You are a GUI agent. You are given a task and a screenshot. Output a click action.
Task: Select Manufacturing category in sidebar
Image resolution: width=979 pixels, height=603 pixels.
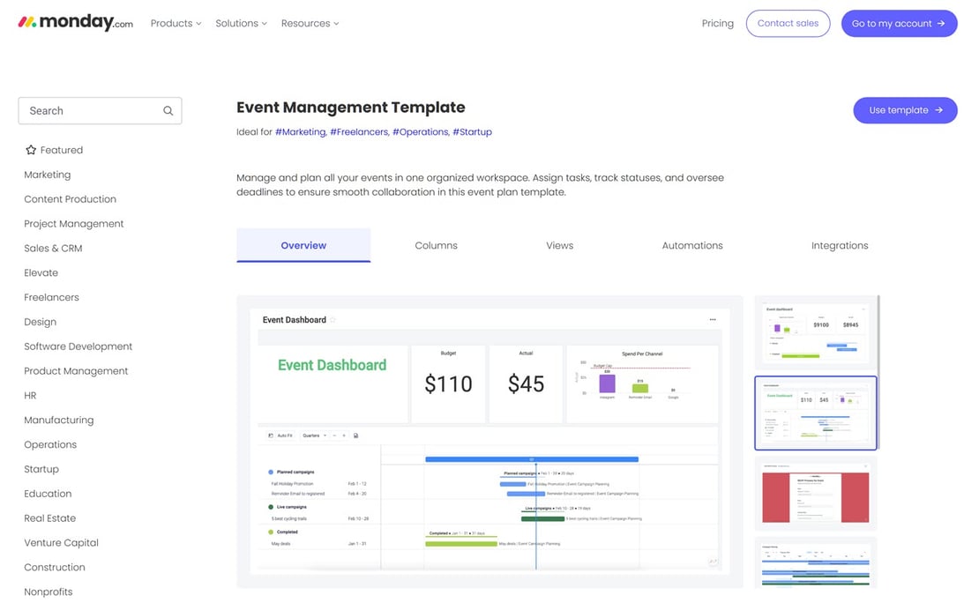(x=59, y=420)
